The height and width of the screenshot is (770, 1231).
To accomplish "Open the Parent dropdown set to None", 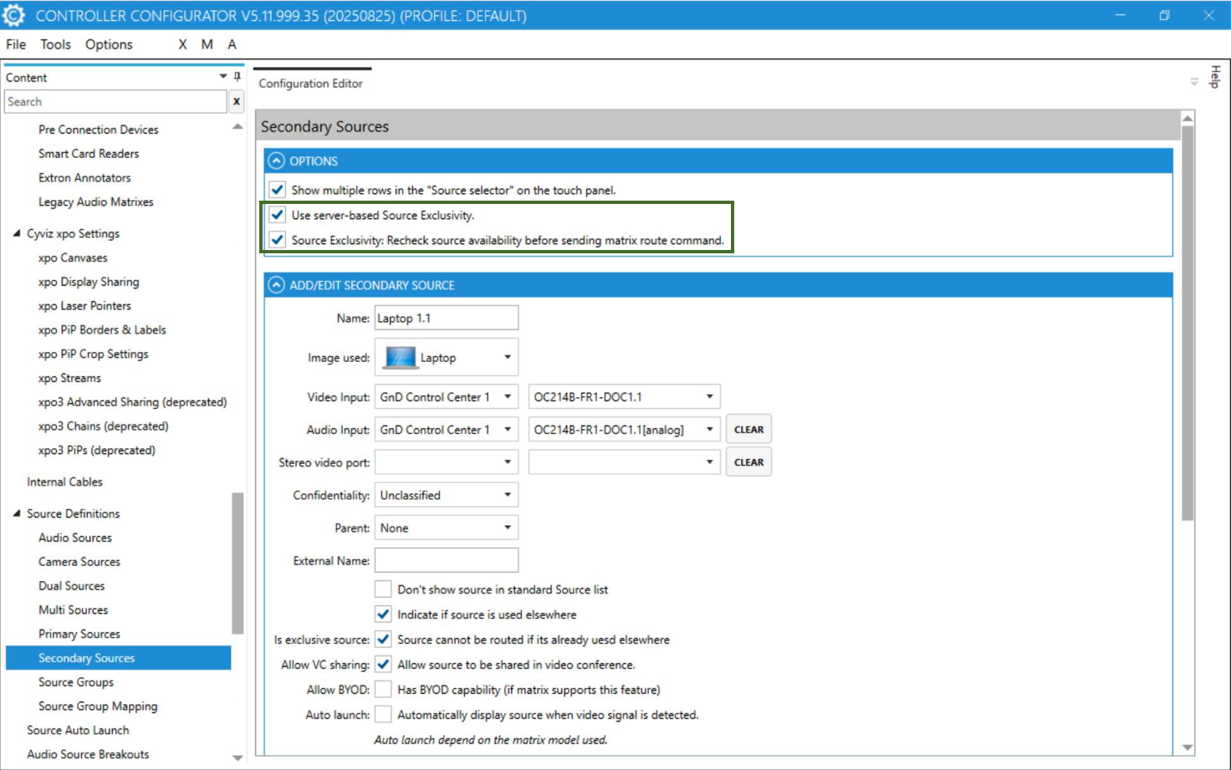I will 446,528.
